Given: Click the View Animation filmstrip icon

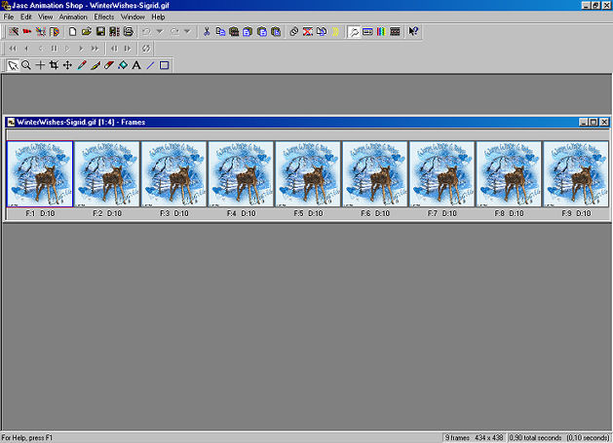Looking at the screenshot, I should coord(395,31).
